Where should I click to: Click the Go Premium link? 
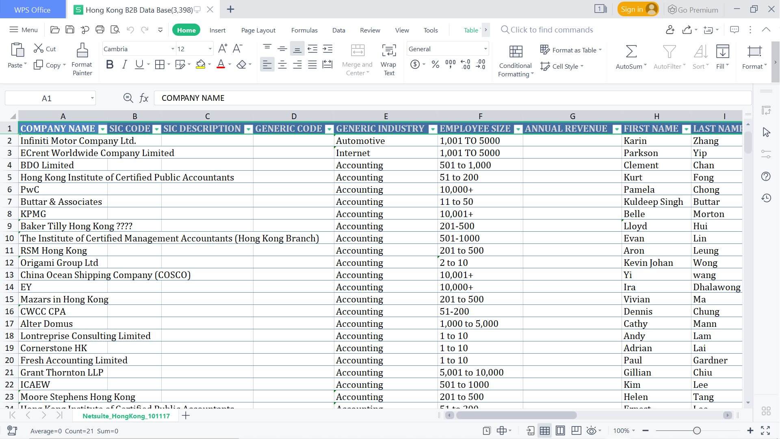[693, 10]
